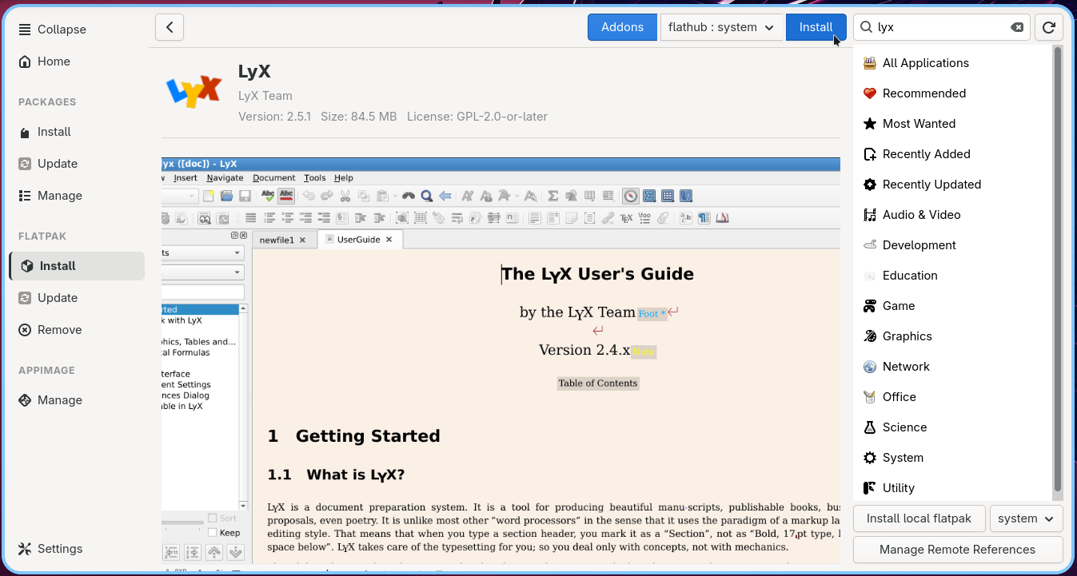Viewport: 1077px width, 576px height.
Task: Browse the Development category
Action: tap(953, 245)
